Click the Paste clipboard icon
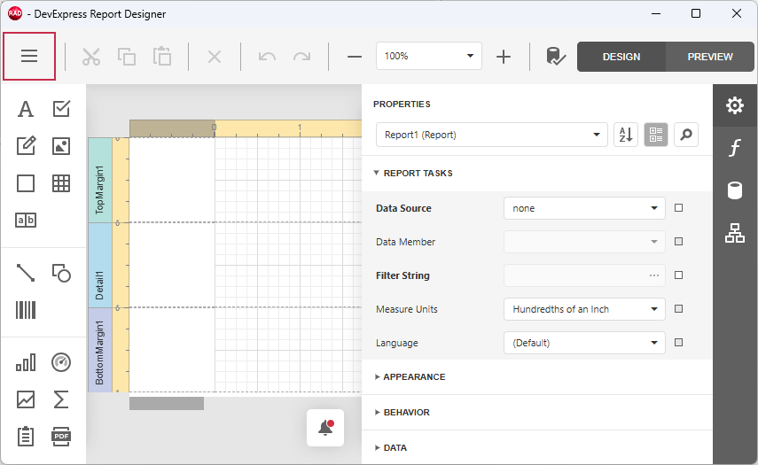758x465 pixels. (162, 57)
